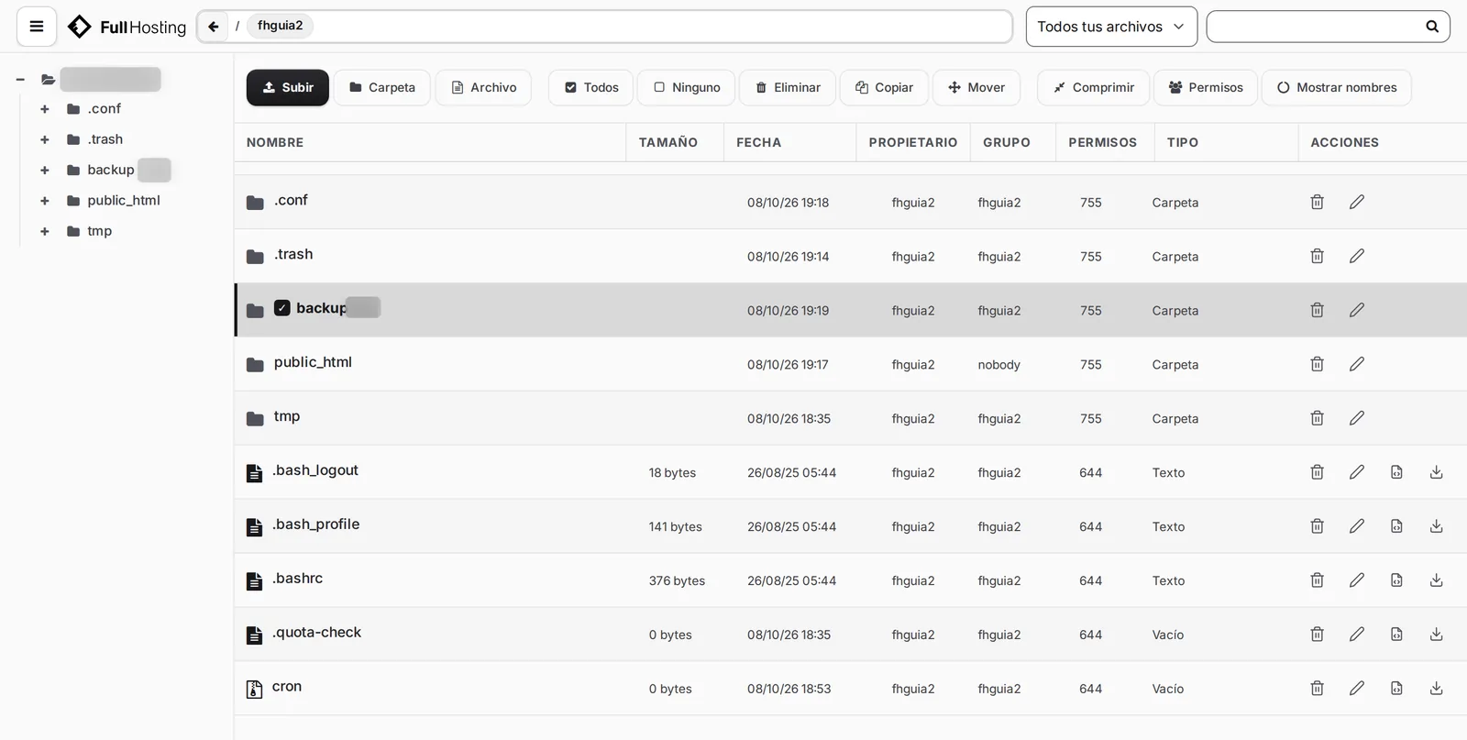Collapse the root folder tree
This screenshot has width=1467, height=740.
tap(20, 80)
